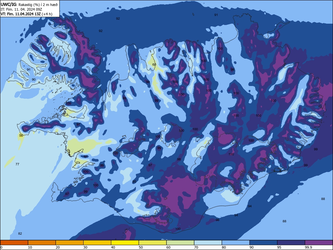This screenshot has height=250, width=333.
Task: Click the 'UWC/IG' title text
Action: point(8,4)
